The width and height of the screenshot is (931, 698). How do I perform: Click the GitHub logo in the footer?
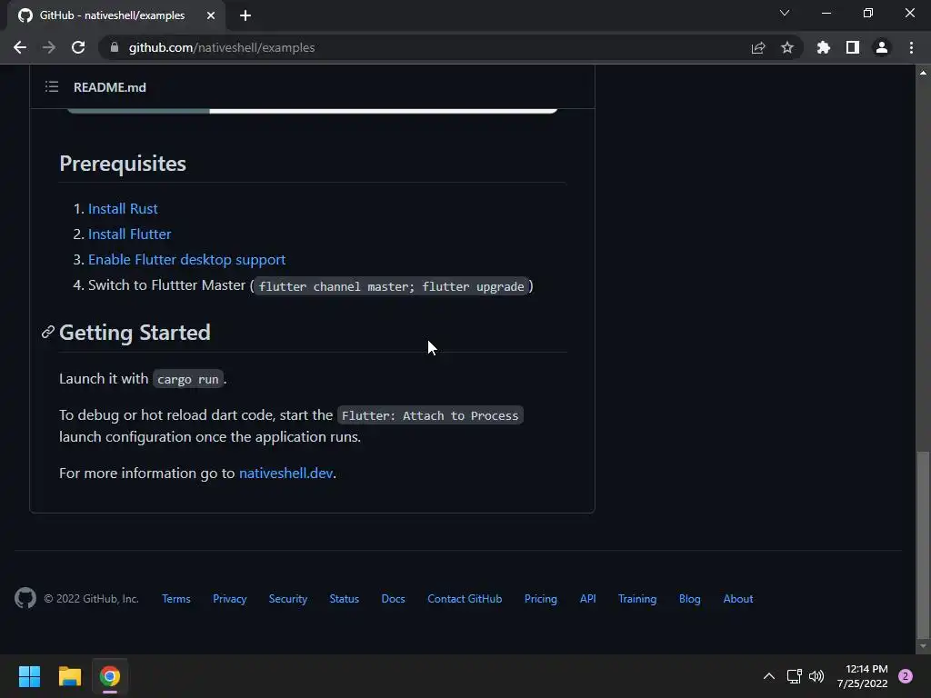click(25, 598)
